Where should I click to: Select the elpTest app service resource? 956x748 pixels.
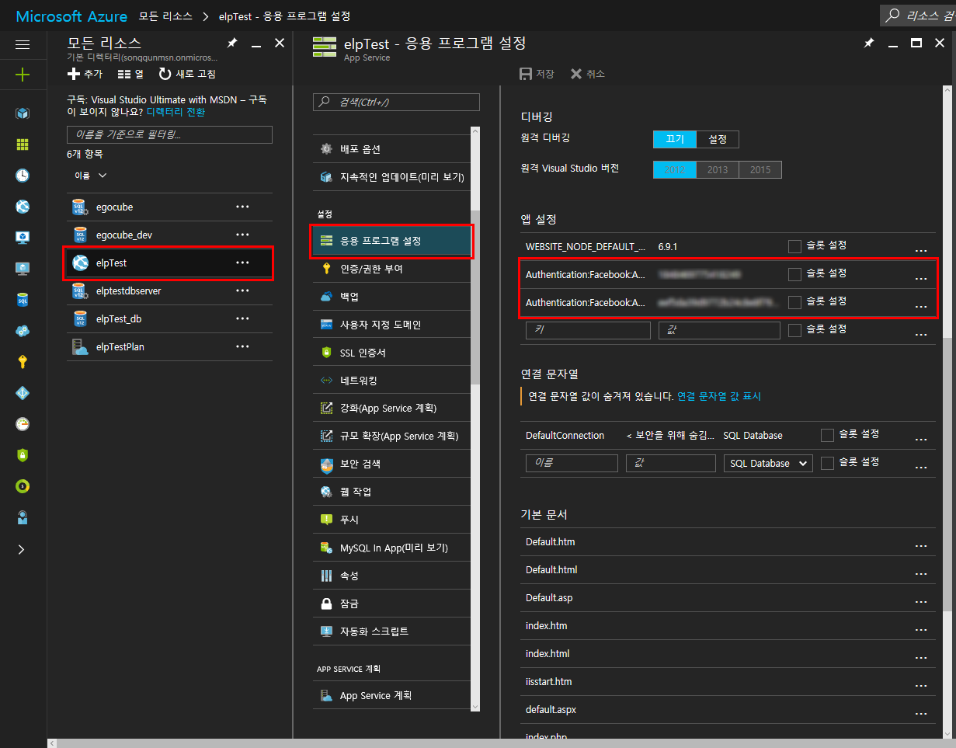169,263
